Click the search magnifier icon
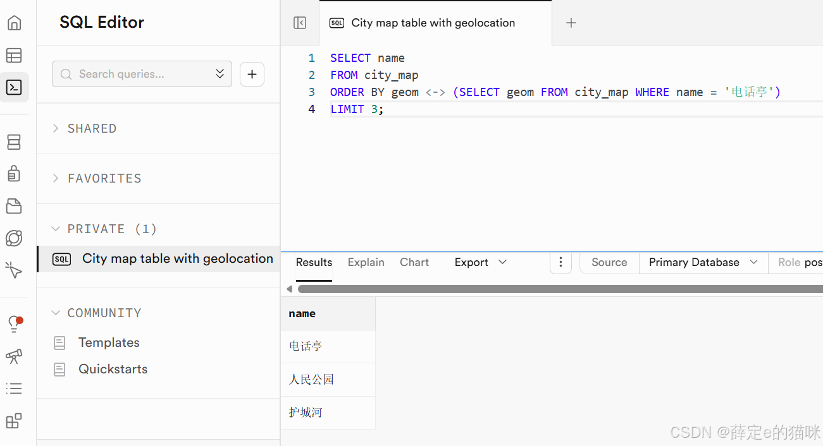Image resolution: width=823 pixels, height=446 pixels. (x=66, y=75)
